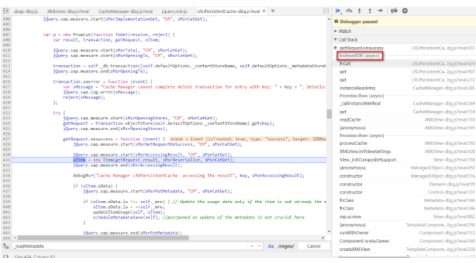The width and height of the screenshot is (476, 263).
Task: Toggle match case Aa option
Action: pyautogui.click(x=271, y=246)
